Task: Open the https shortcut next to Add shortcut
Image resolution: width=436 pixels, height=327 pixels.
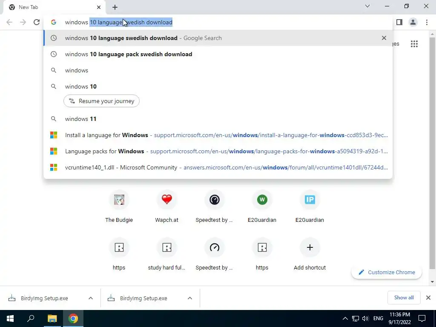Action: (x=262, y=255)
